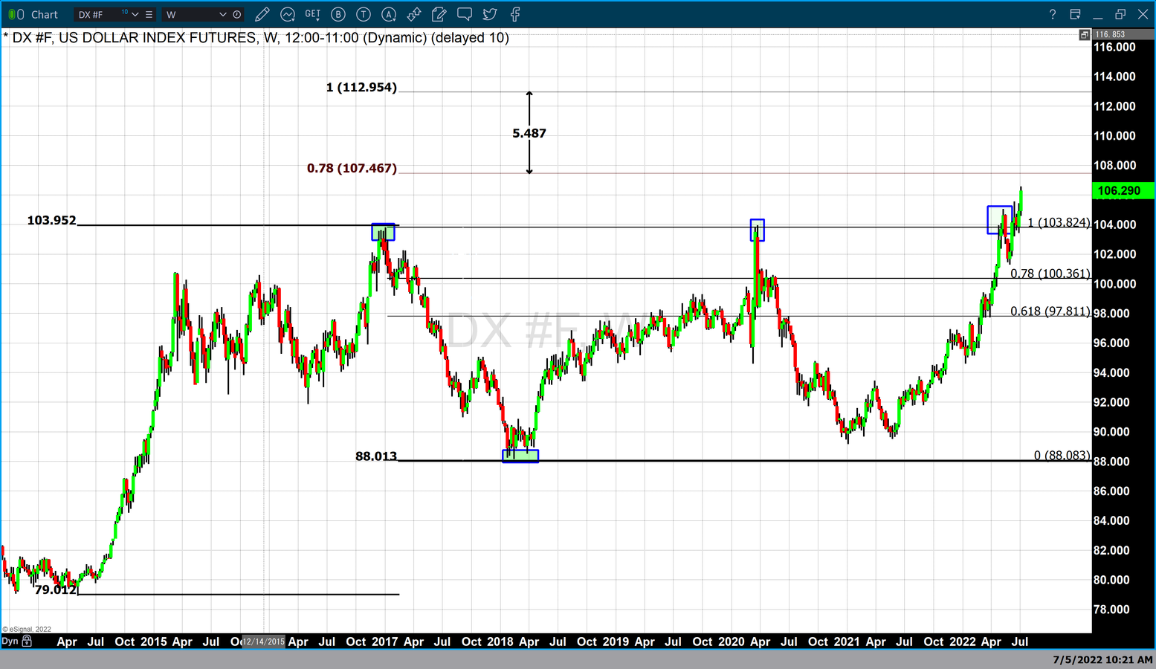Open the symbol list menu icon
The width and height of the screenshot is (1156, 669).
click(x=149, y=14)
